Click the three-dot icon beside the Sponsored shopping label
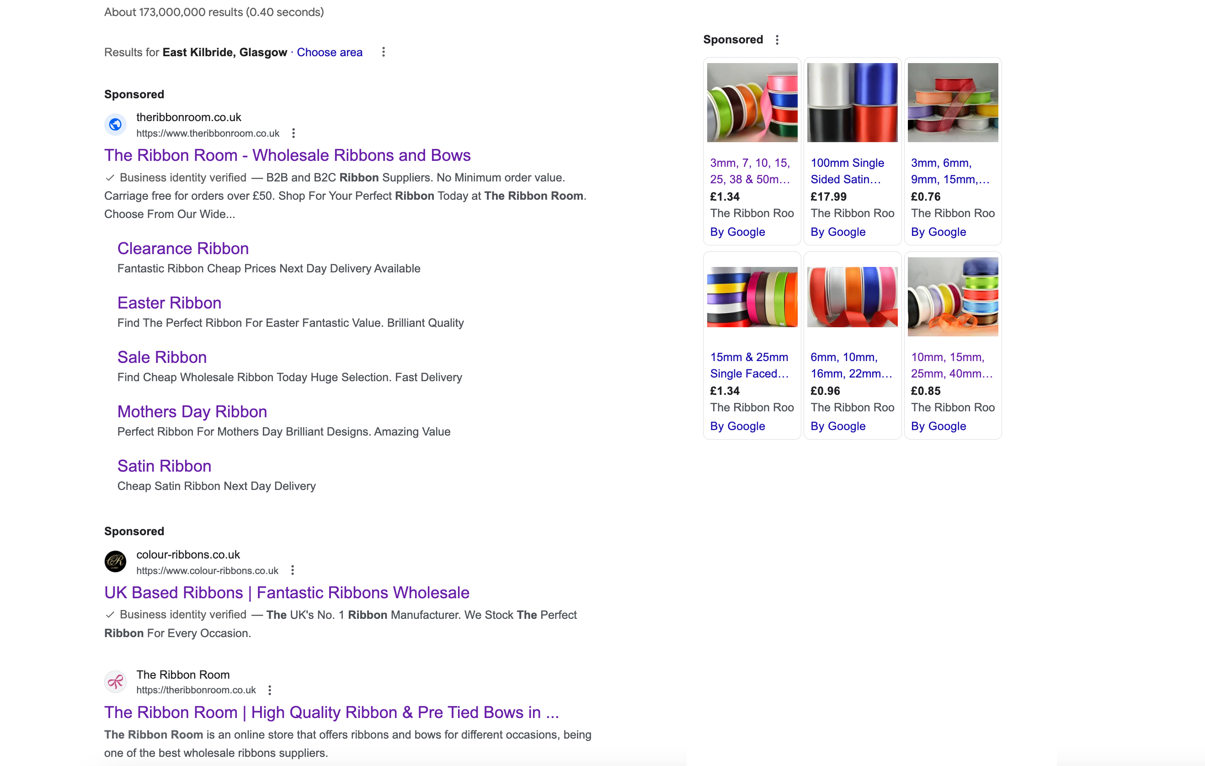Image resolution: width=1205 pixels, height=766 pixels. click(777, 39)
